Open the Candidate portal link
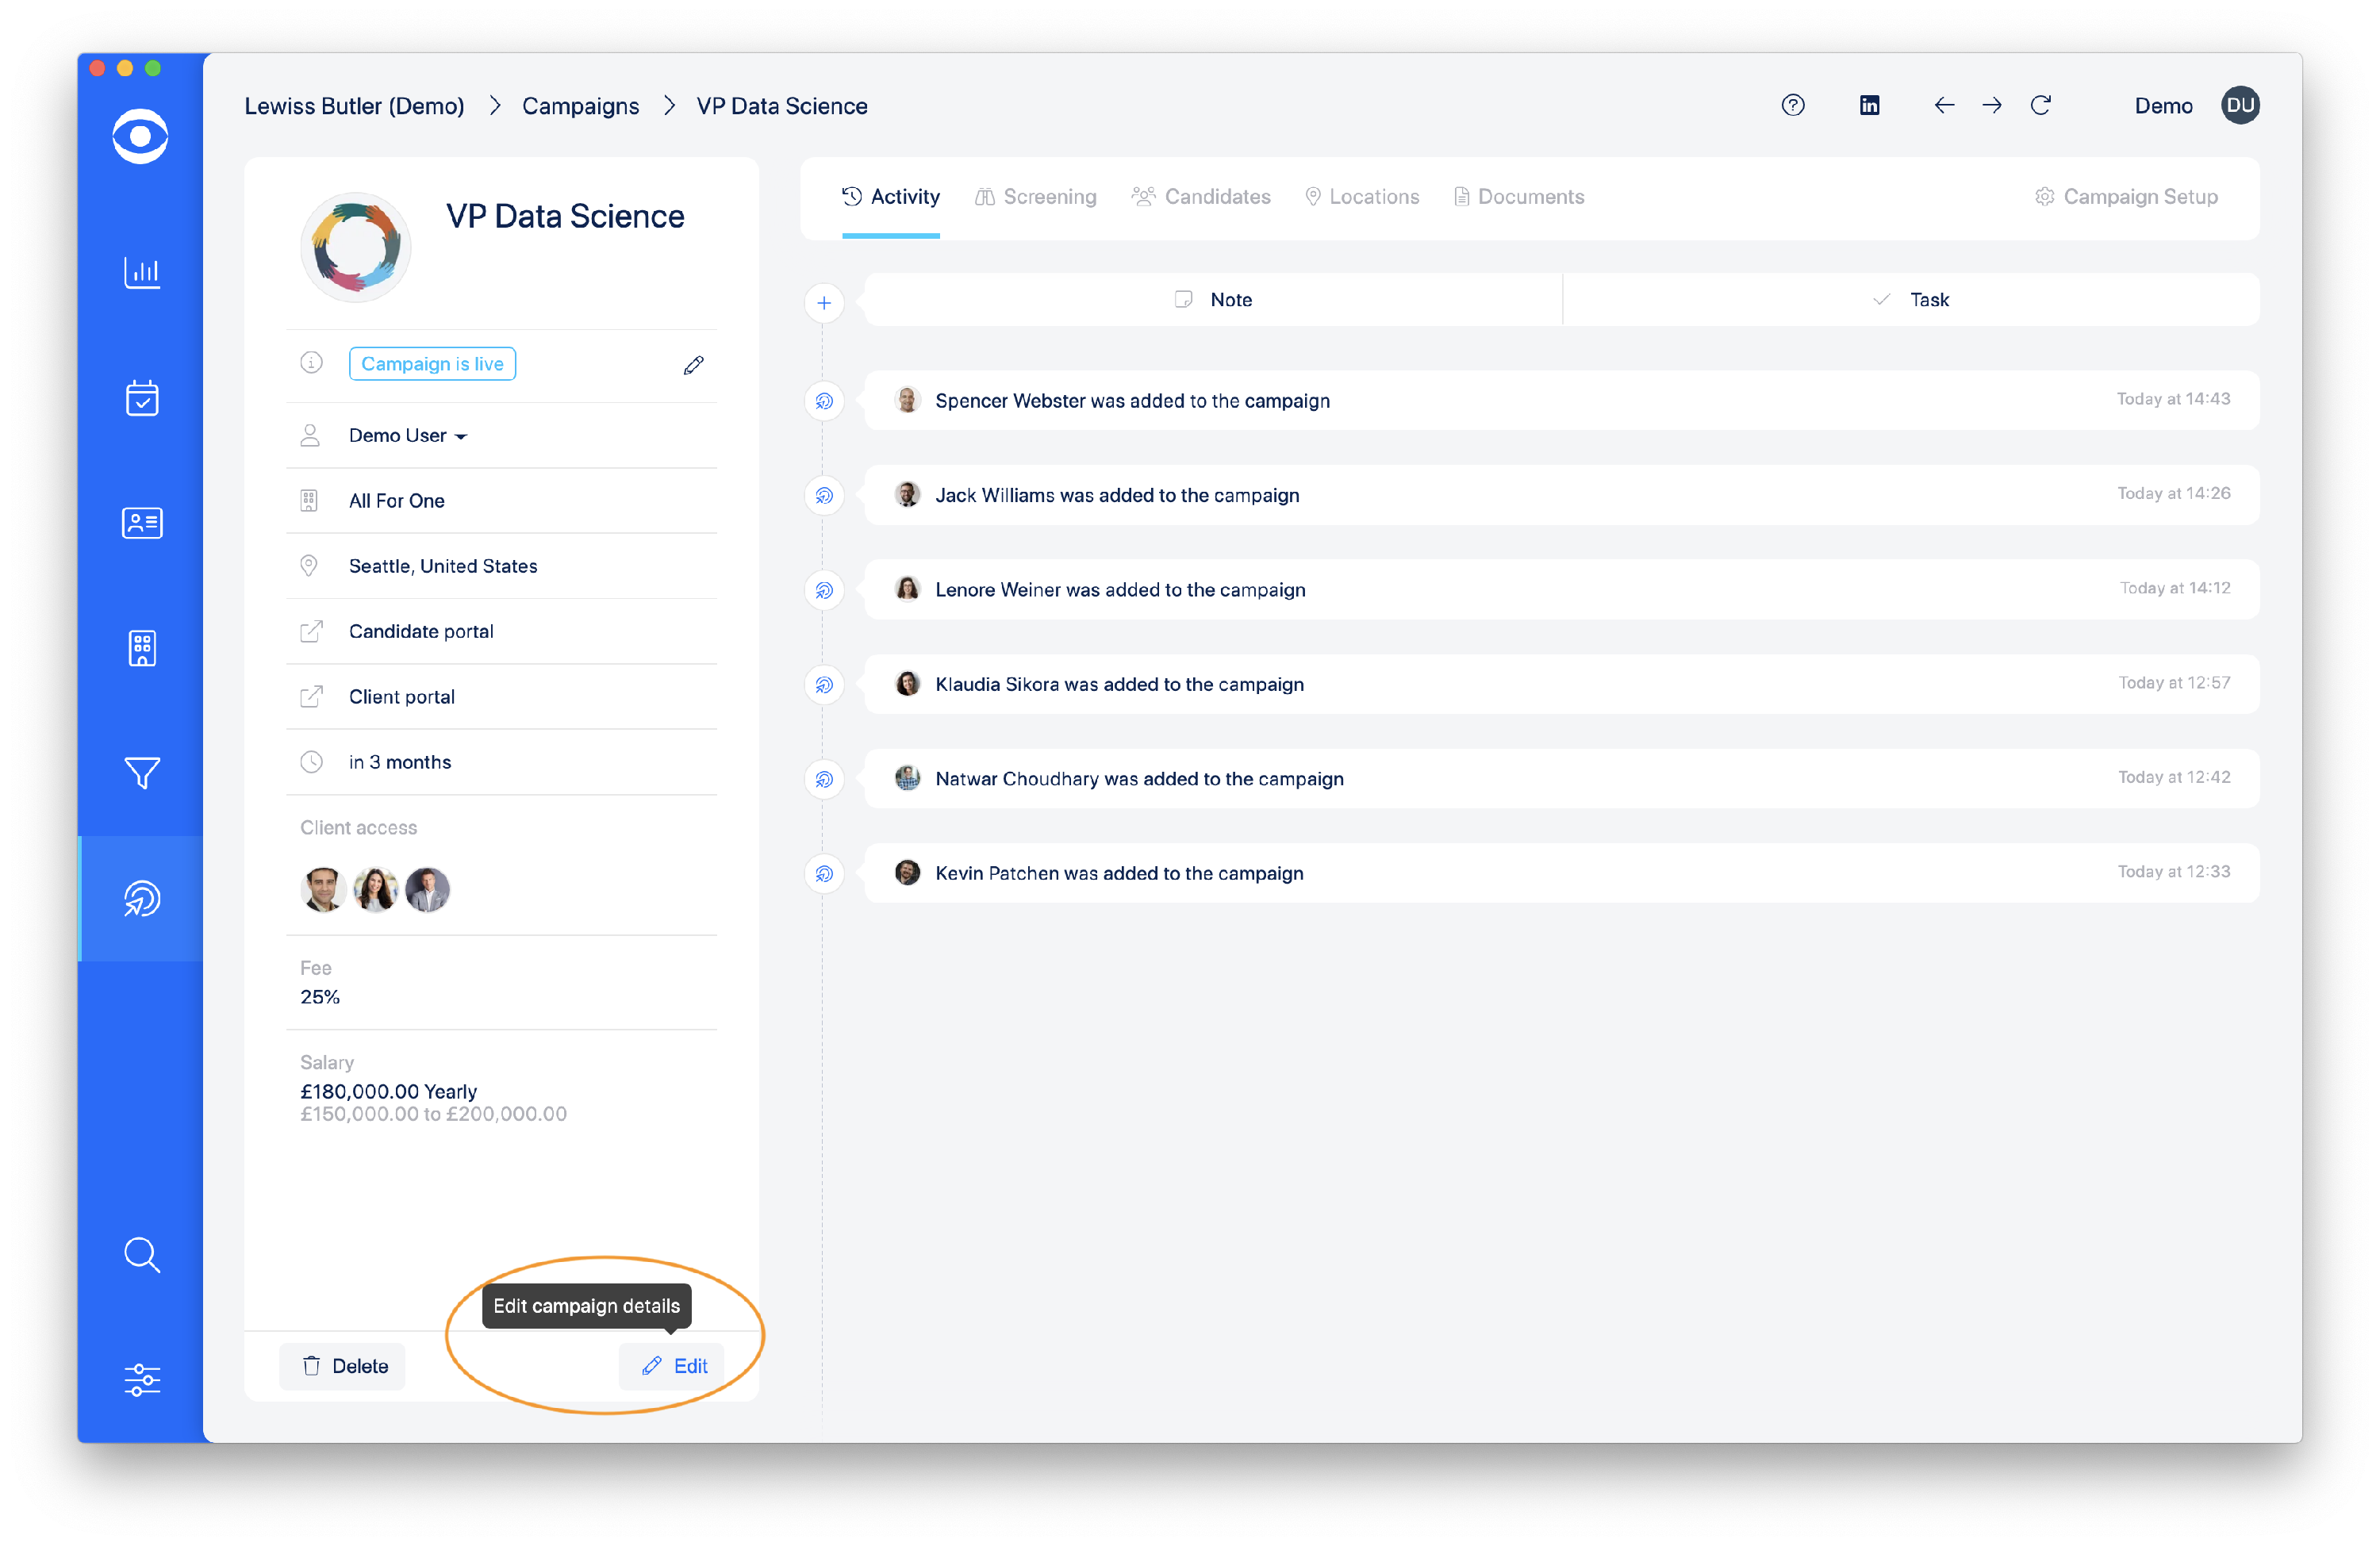2380x1546 pixels. pos(421,632)
